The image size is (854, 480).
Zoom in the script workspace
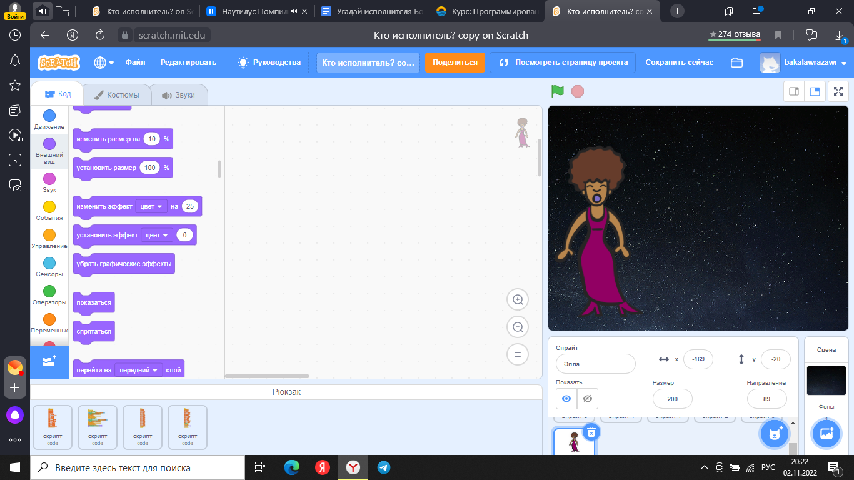[518, 299]
